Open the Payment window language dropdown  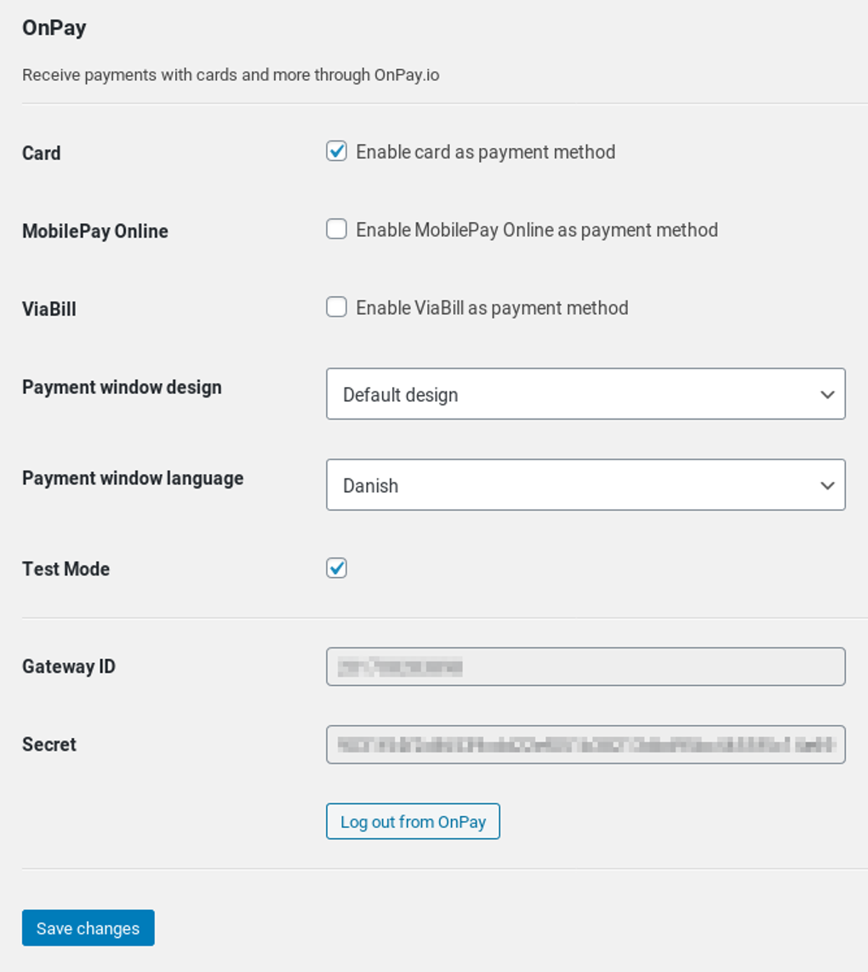(585, 484)
